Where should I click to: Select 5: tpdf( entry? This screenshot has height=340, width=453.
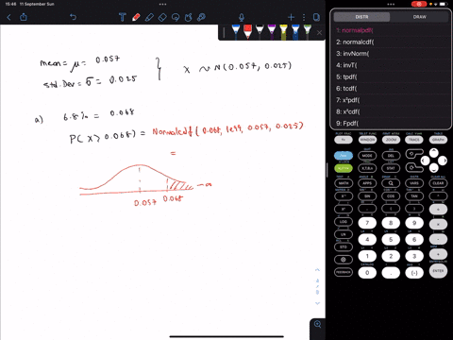[390, 77]
